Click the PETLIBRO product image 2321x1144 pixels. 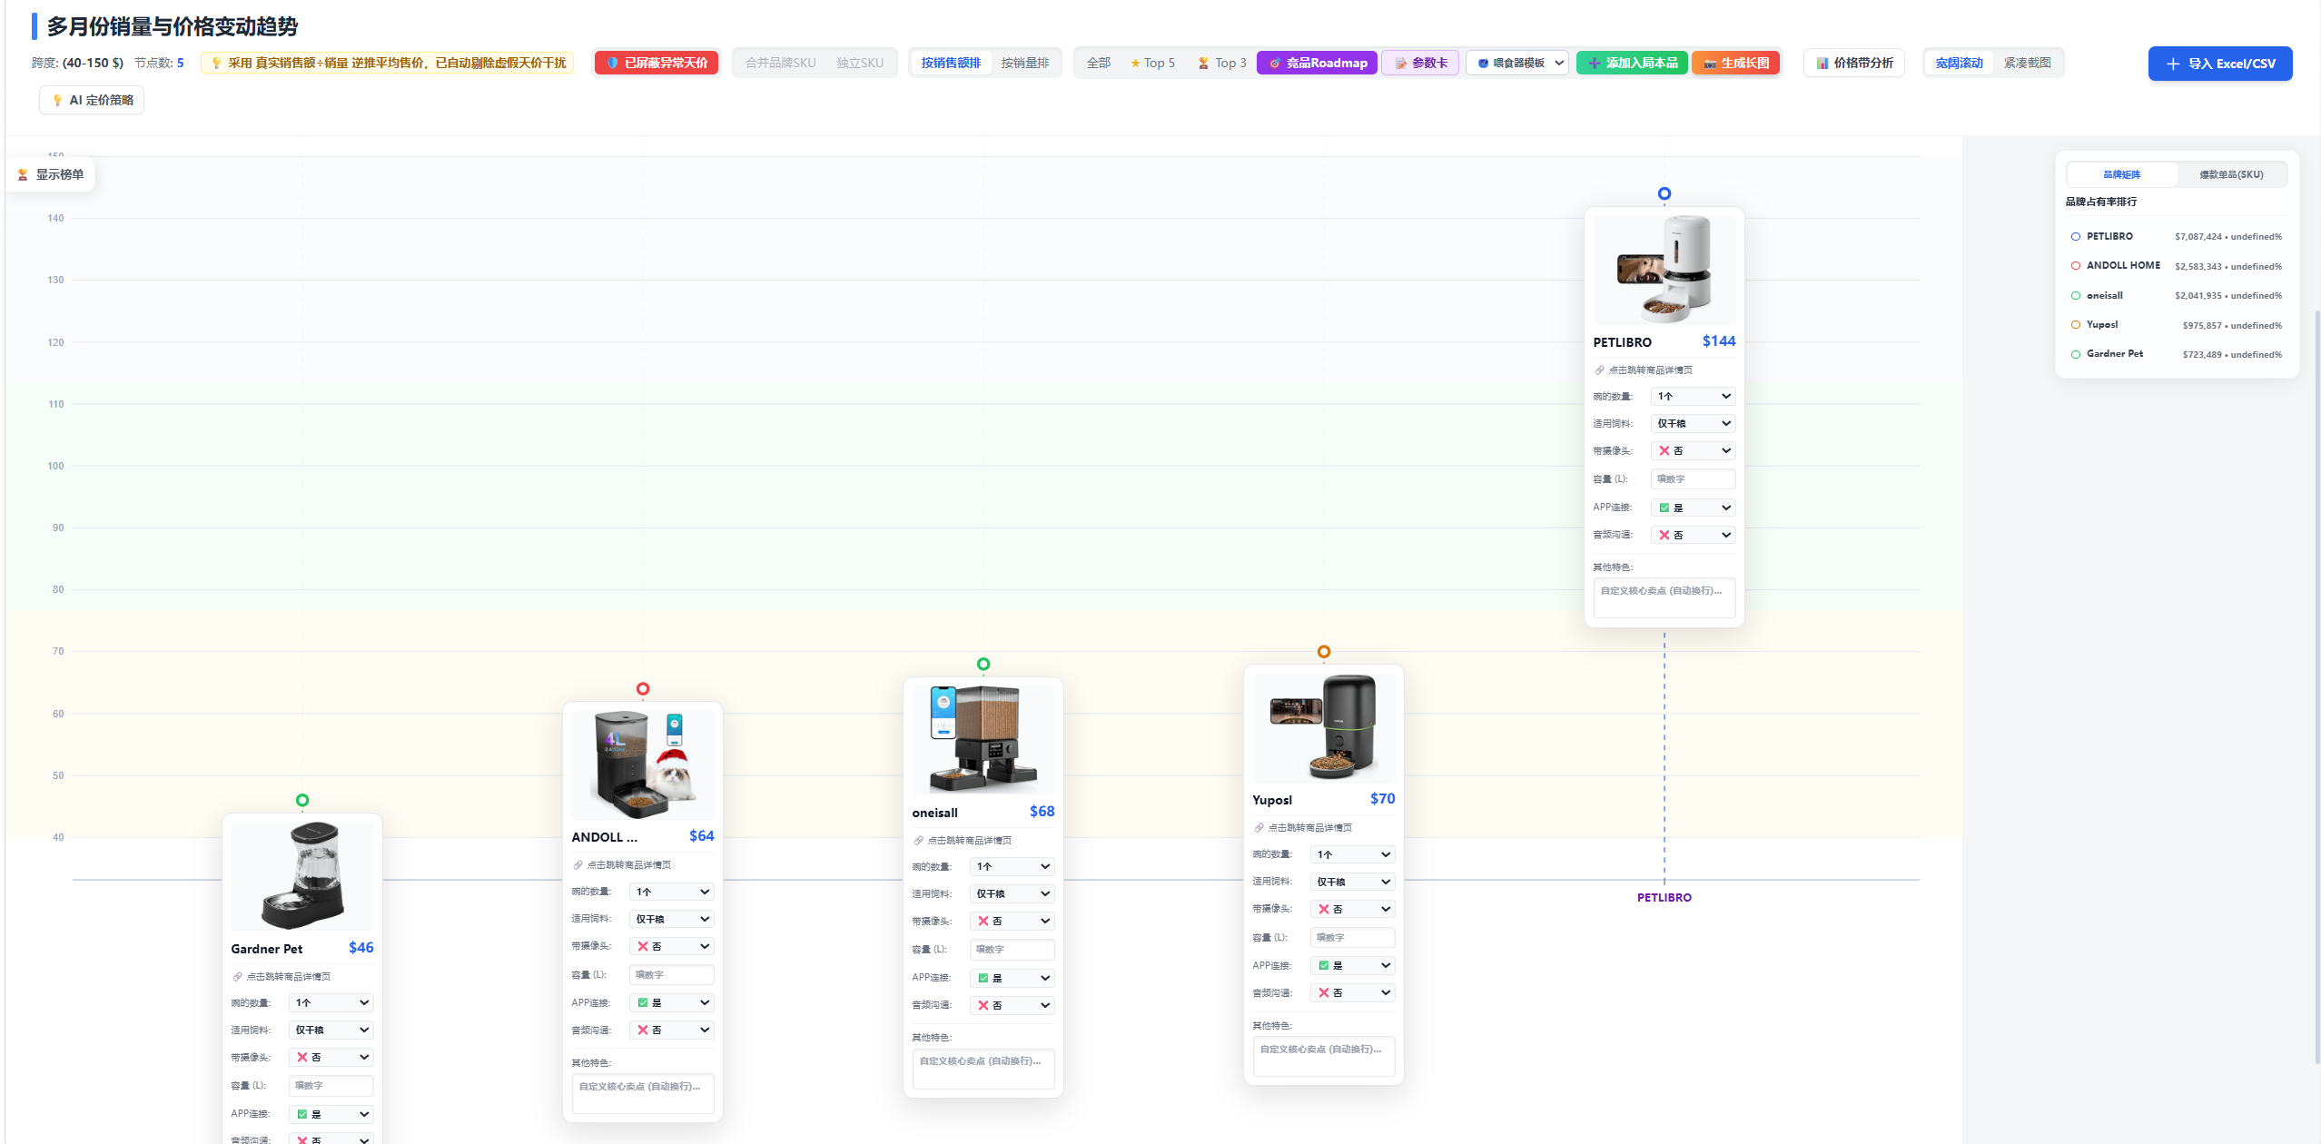click(1664, 270)
